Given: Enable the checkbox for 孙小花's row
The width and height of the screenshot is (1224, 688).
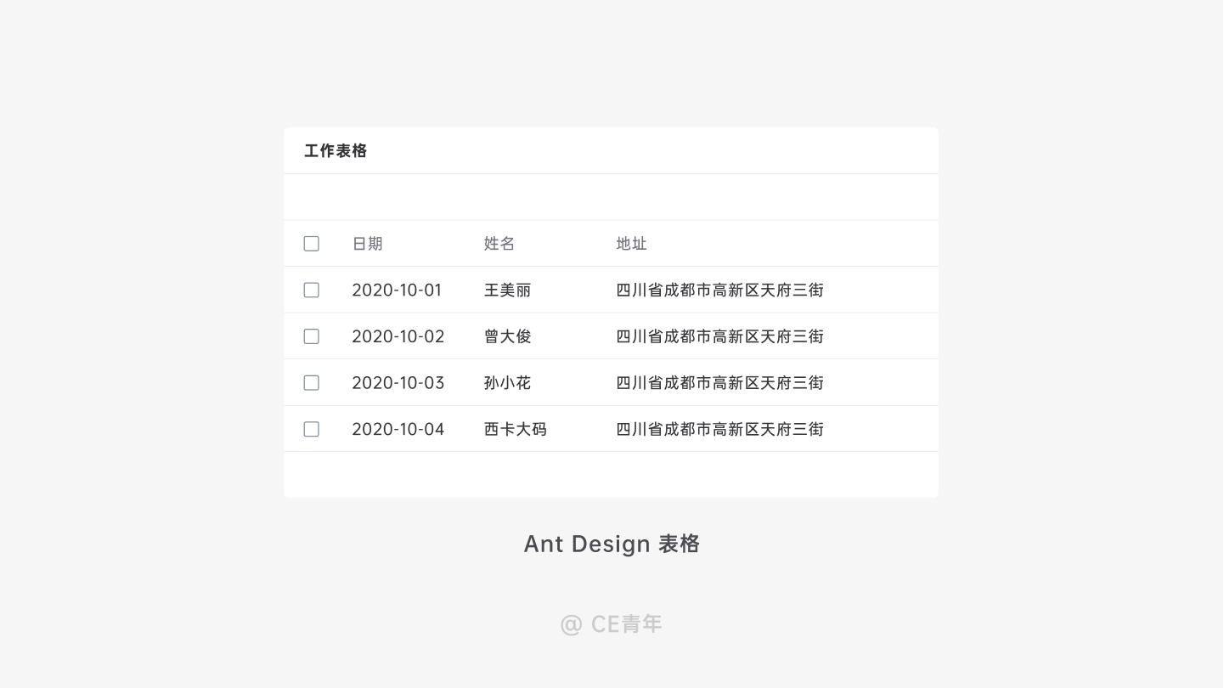Looking at the screenshot, I should (312, 382).
